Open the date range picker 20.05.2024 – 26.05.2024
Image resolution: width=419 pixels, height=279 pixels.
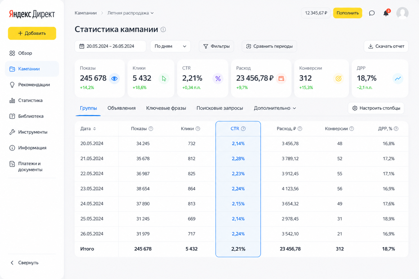point(110,46)
